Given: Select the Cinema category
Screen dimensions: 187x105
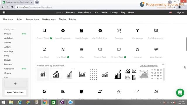Looking at the screenshot, I should pyautogui.click(x=8, y=73).
